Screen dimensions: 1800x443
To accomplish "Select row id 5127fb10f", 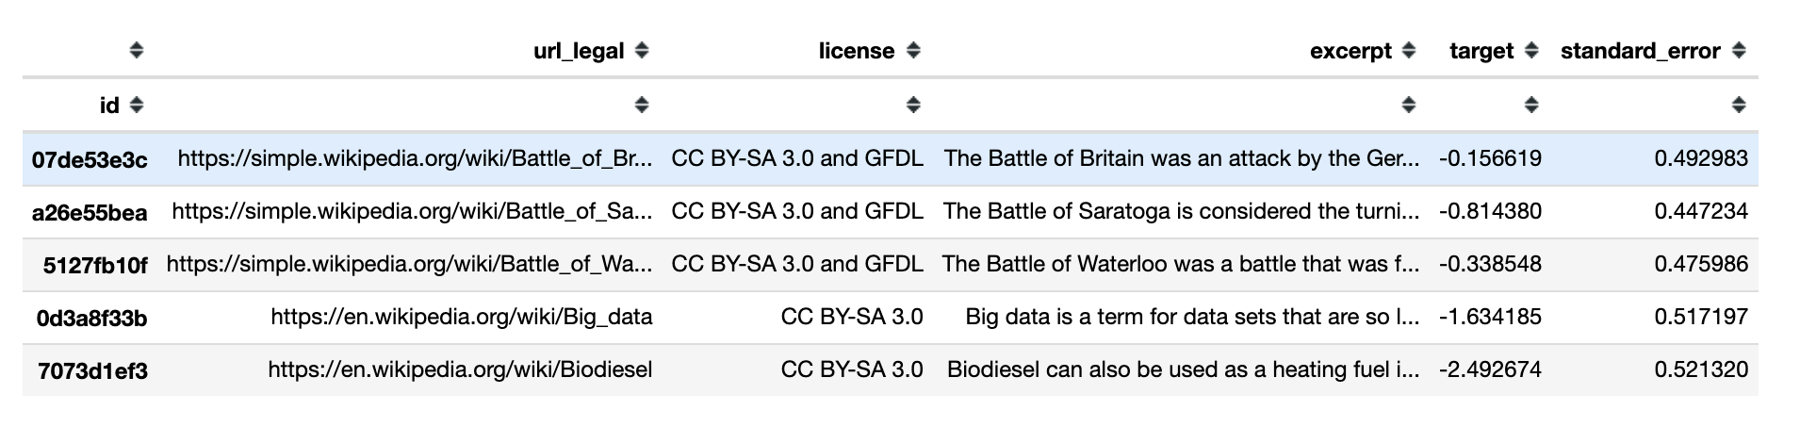I will [x=95, y=266].
